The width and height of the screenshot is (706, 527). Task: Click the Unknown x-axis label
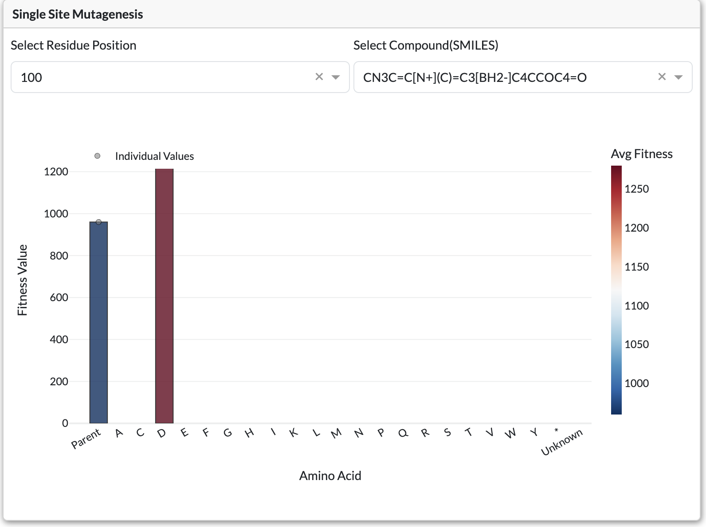pyautogui.click(x=562, y=442)
